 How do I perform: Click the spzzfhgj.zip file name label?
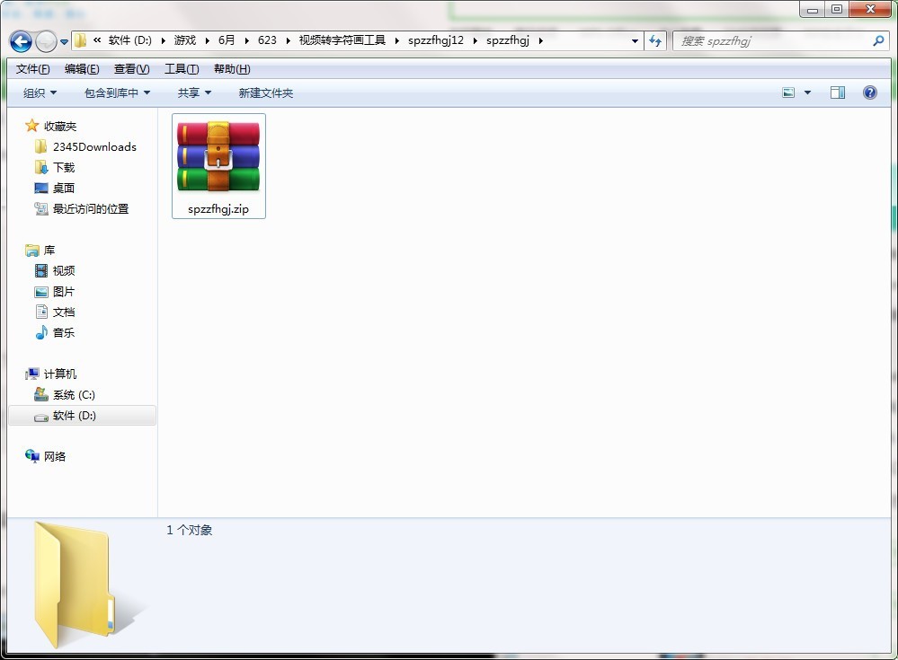coord(218,208)
